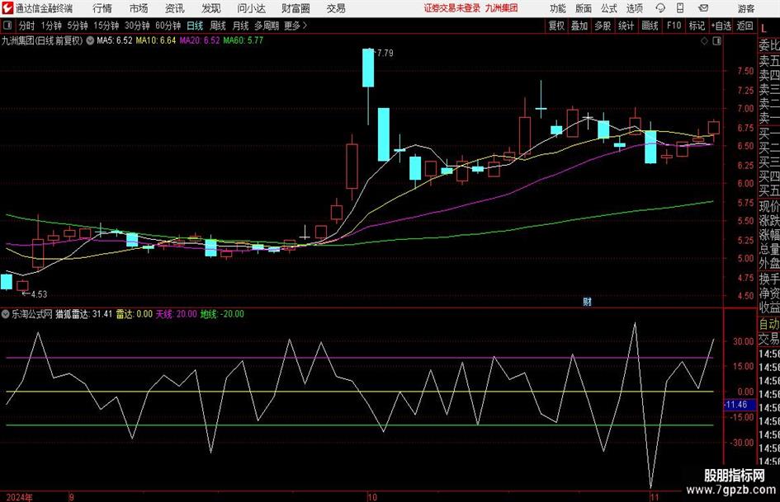
Task: Click the 多股 multi-stock toolbar button
Action: pos(603,26)
